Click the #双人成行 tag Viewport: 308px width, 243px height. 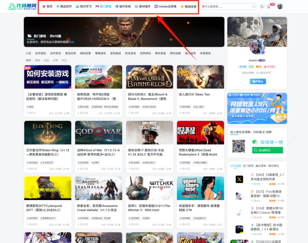click(x=199, y=107)
